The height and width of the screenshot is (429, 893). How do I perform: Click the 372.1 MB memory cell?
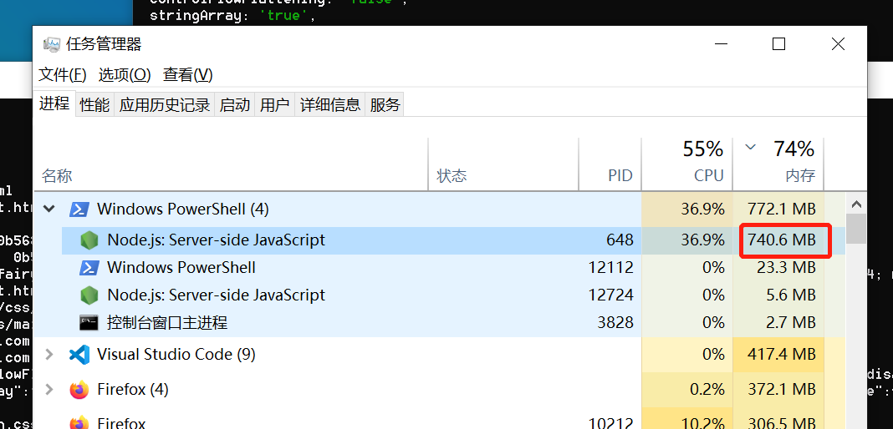click(x=778, y=390)
